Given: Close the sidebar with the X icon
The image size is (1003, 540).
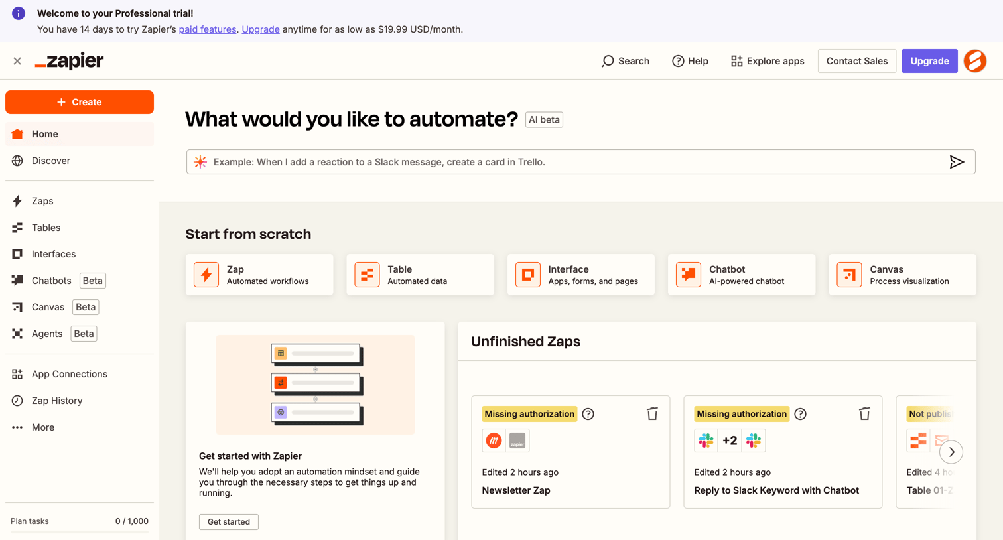Looking at the screenshot, I should click(x=17, y=61).
